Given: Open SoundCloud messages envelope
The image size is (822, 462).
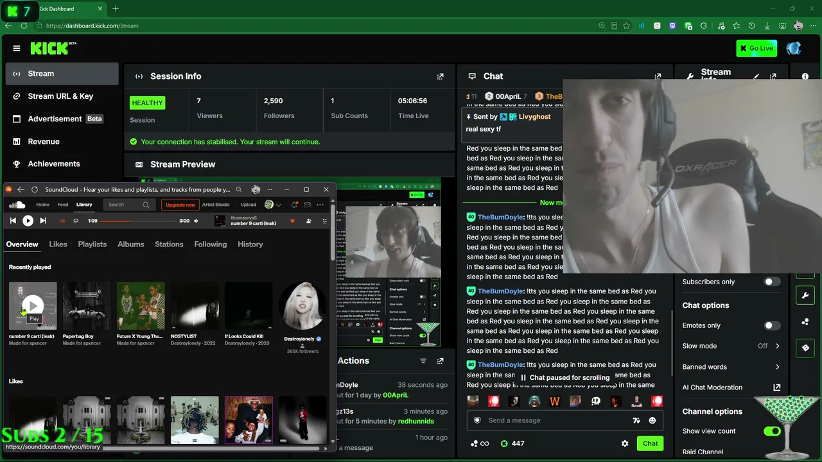Looking at the screenshot, I should (x=308, y=205).
